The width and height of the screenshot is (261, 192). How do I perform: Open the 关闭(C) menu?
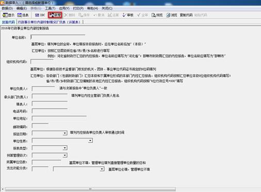click(107, 8)
